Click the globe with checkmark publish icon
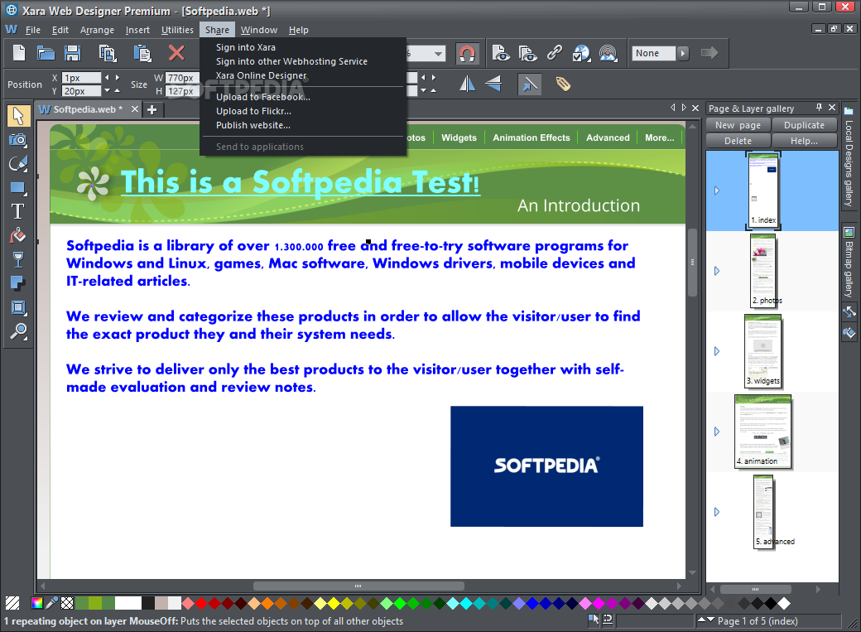861x632 pixels. click(581, 53)
